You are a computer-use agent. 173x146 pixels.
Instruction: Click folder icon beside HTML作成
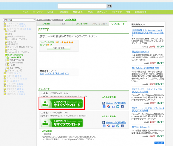6,50
